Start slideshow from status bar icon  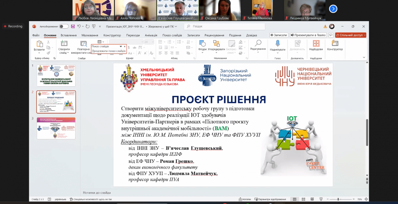click(x=321, y=199)
